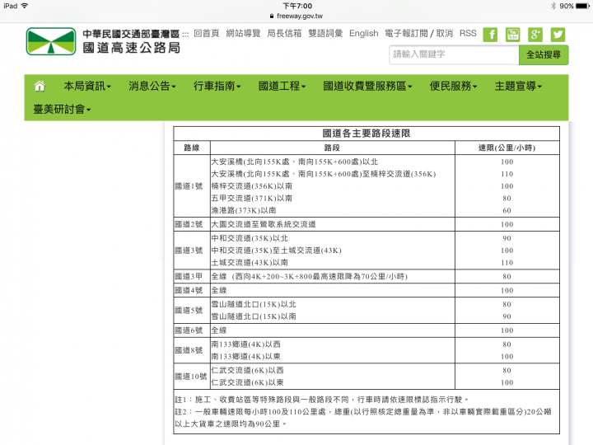Click the Facebook icon in header
593x445 pixels.
pyautogui.click(x=490, y=35)
